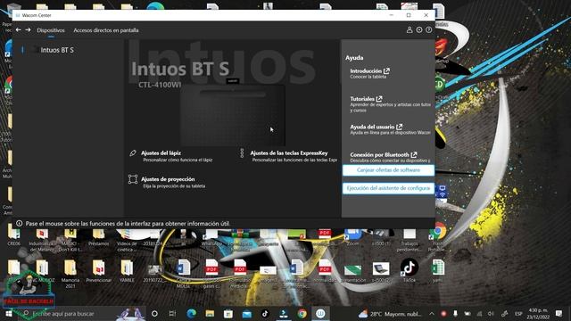Viewport: 571px width, 321px height.
Task: Open the Introducción help link
Action: click(x=369, y=71)
